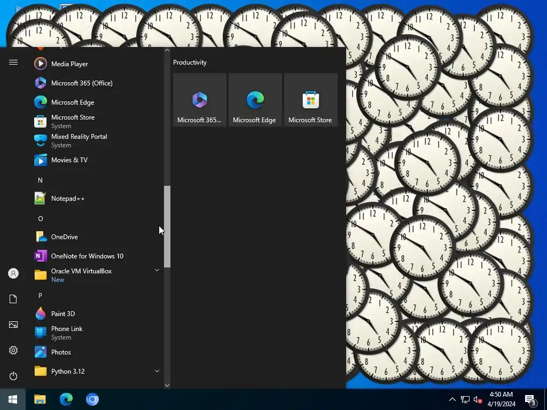Expand the Oracle VM VirtualBox folder

98,275
